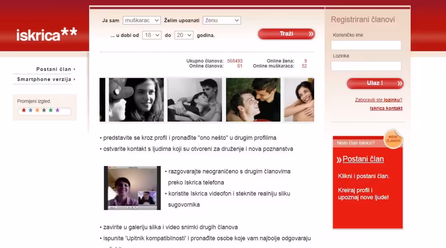Viewport: 446px width, 248px height.
Task: Select the red star theme
Action: coord(24,110)
